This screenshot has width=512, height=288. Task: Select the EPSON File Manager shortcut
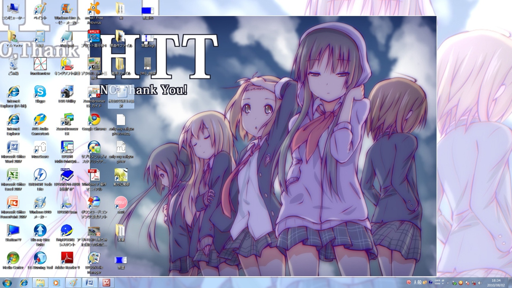[x=94, y=263]
